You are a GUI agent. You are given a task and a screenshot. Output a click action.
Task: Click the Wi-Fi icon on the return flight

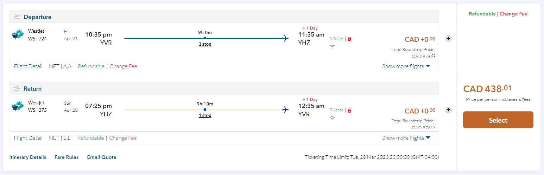[x=332, y=118]
